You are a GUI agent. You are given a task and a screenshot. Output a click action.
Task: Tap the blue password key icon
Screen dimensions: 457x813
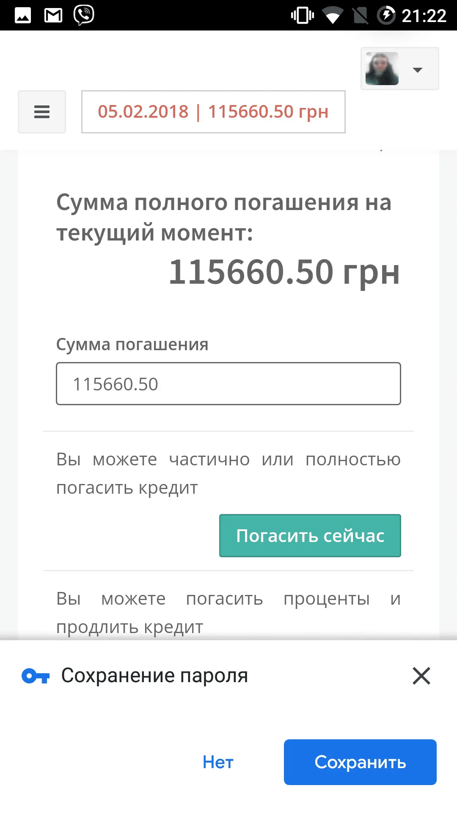(36, 676)
